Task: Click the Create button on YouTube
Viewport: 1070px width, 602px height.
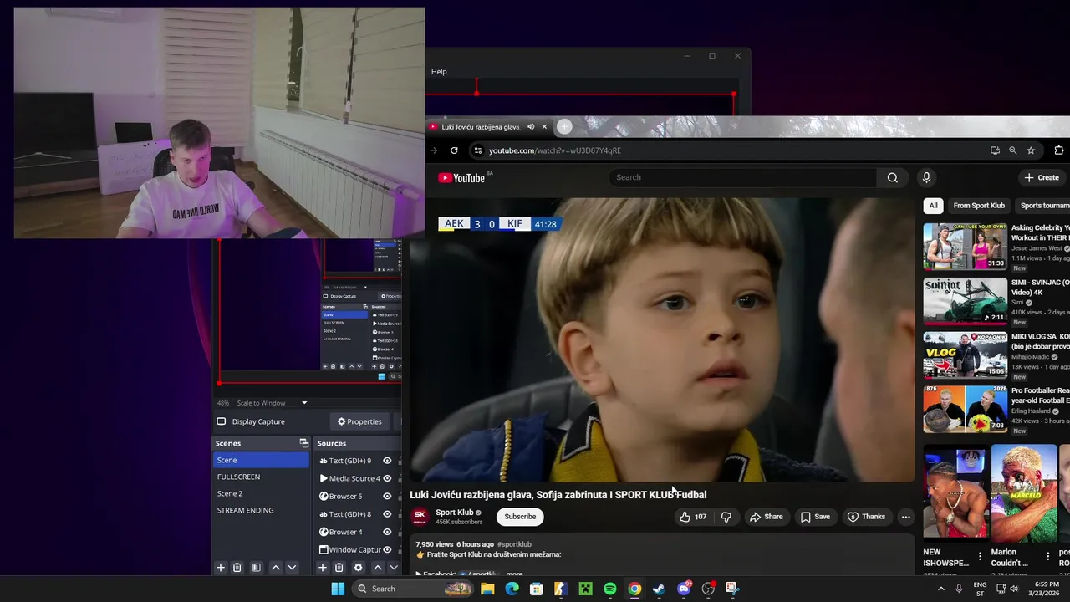Action: tap(1042, 177)
